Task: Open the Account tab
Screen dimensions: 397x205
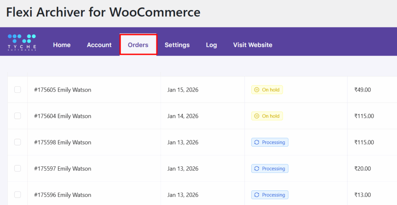Action: tap(99, 45)
